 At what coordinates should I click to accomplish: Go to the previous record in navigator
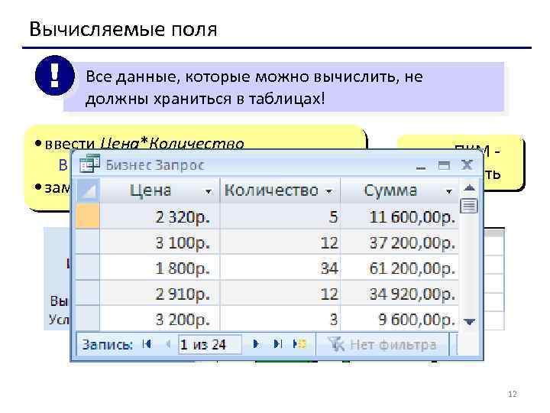coord(167,344)
